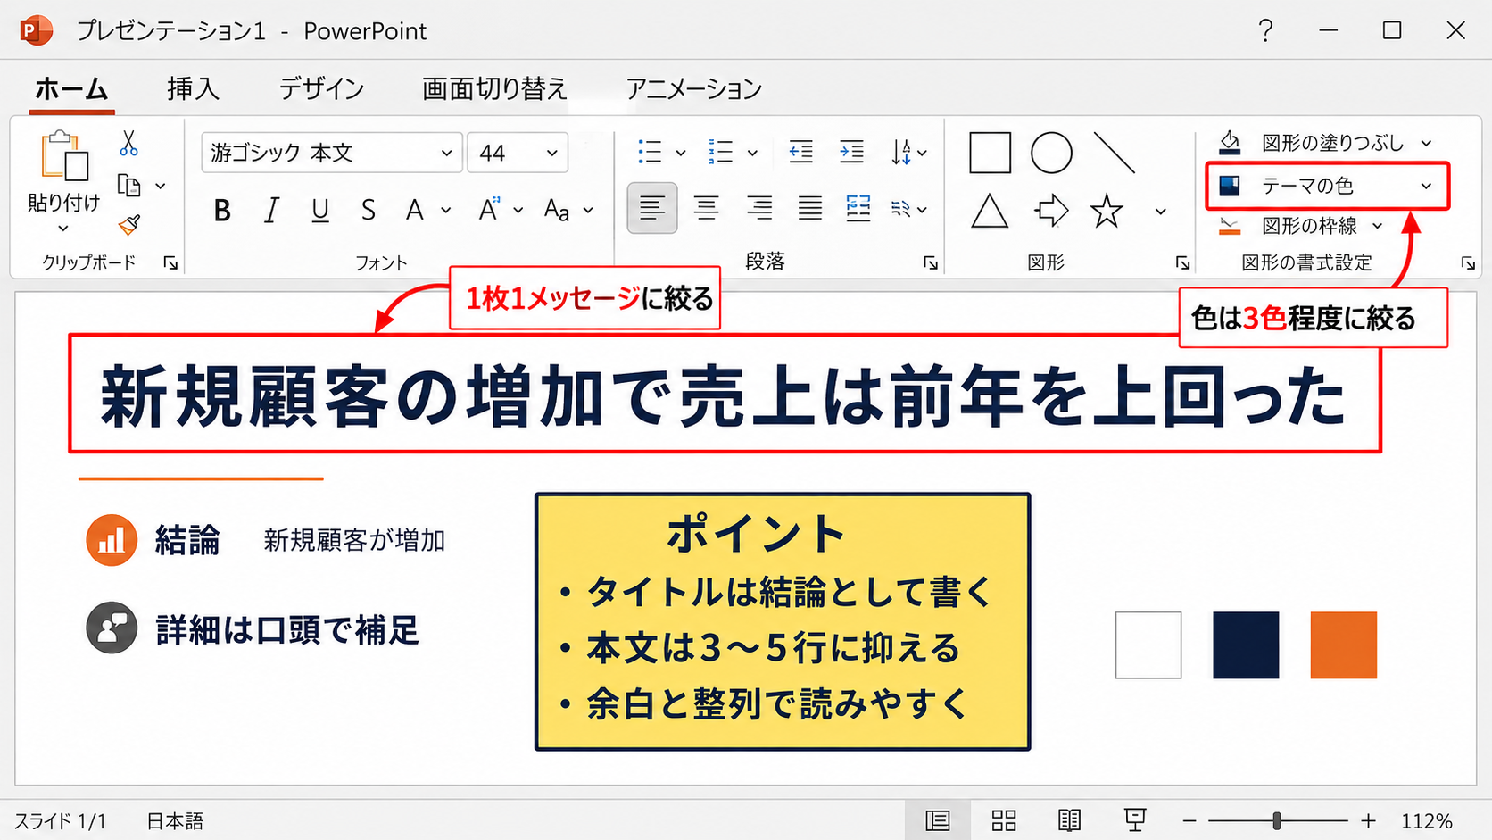The image size is (1492, 840).
Task: Open the 段落 dialog launcher
Action: [x=931, y=263]
